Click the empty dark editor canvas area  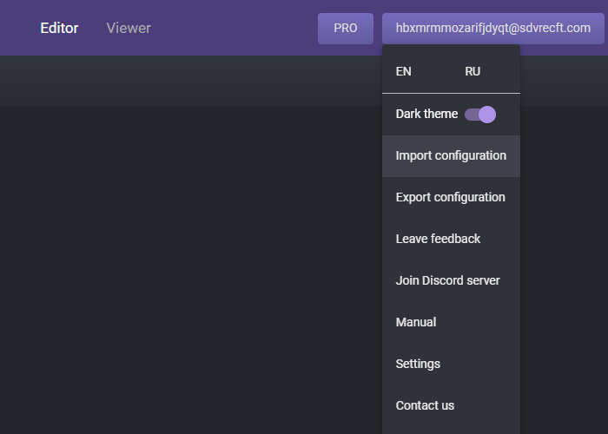[x=190, y=270]
